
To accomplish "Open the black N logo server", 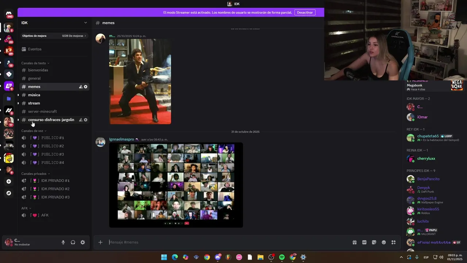I will pos(9,110).
